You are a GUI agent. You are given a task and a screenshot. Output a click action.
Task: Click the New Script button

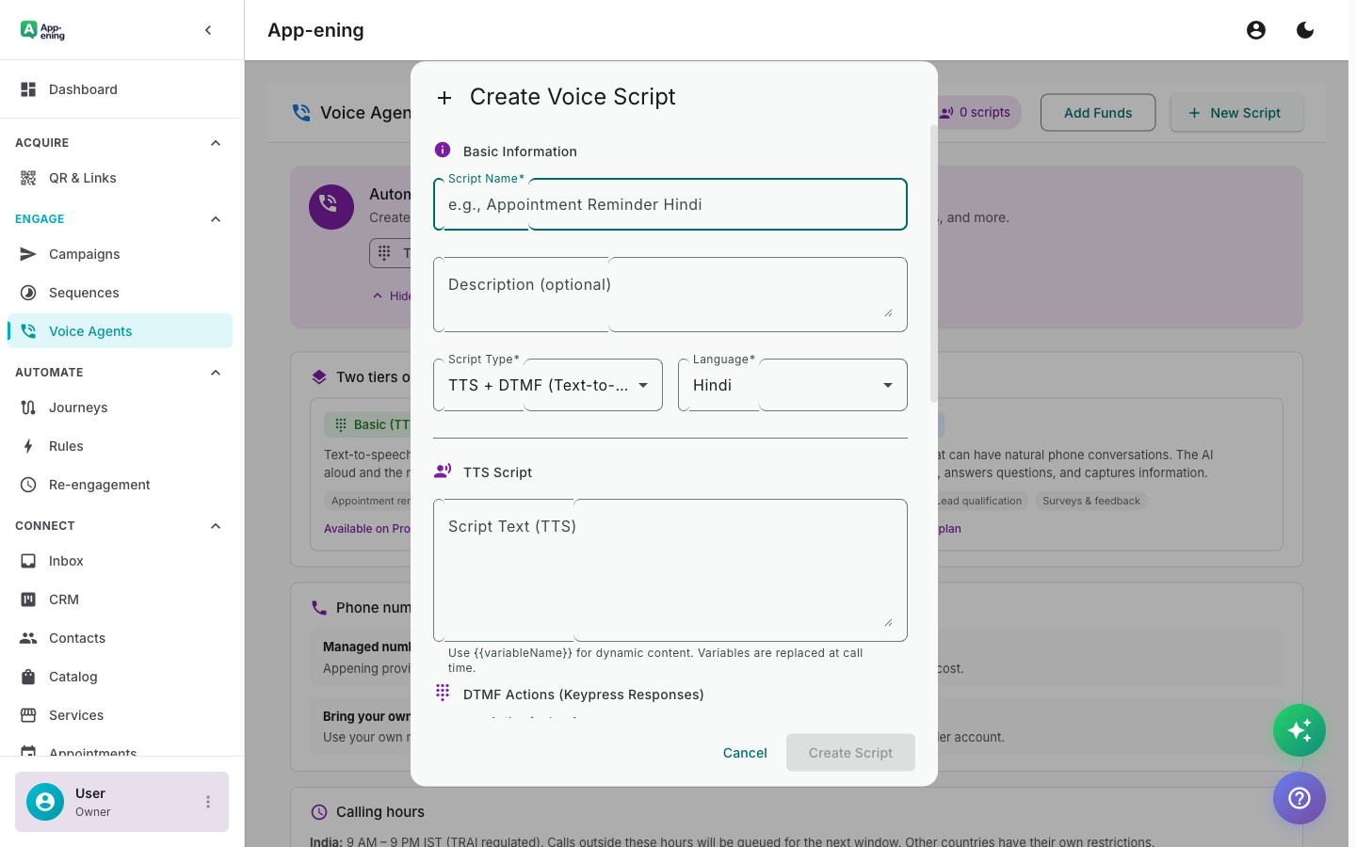coord(1236,112)
